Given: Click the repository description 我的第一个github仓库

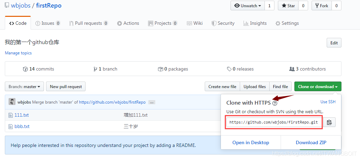Looking at the screenshot, I should pos(32,42).
